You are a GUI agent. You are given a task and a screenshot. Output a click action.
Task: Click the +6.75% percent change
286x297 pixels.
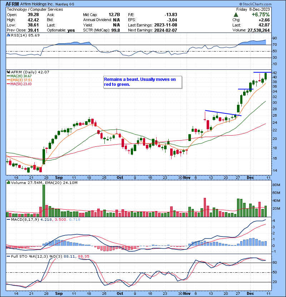point(261,15)
